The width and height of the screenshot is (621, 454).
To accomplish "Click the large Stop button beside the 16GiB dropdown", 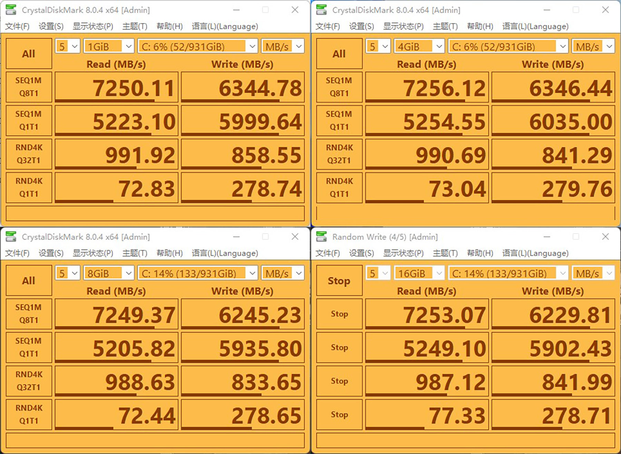I will [339, 280].
